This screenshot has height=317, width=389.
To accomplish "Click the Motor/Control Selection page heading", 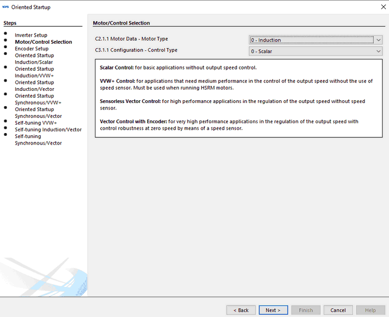I will 121,23.
